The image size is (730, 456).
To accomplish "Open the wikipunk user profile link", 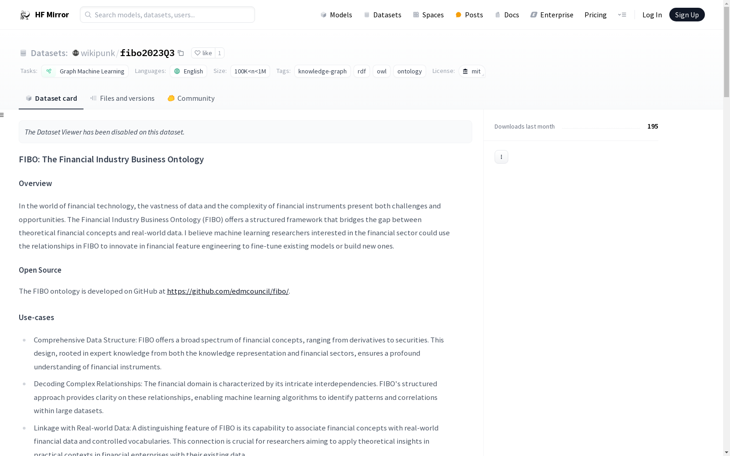I will click(x=98, y=53).
